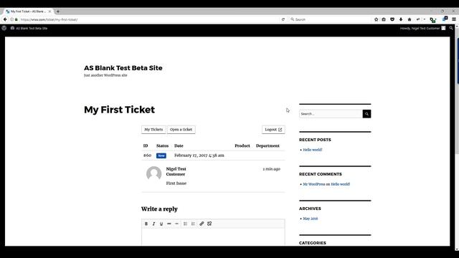The image size is (459, 258).
Task: Click the Date column header
Action: click(x=179, y=145)
